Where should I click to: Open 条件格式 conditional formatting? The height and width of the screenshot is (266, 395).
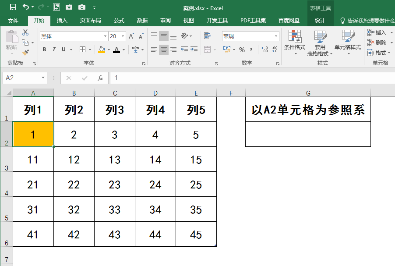(294, 43)
